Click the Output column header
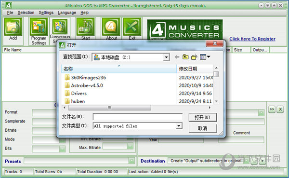Image resolution: width=289 pixels, height=178 pixels. point(260,50)
